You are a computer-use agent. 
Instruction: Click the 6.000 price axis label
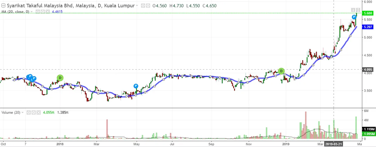pyautogui.click(x=368, y=2)
